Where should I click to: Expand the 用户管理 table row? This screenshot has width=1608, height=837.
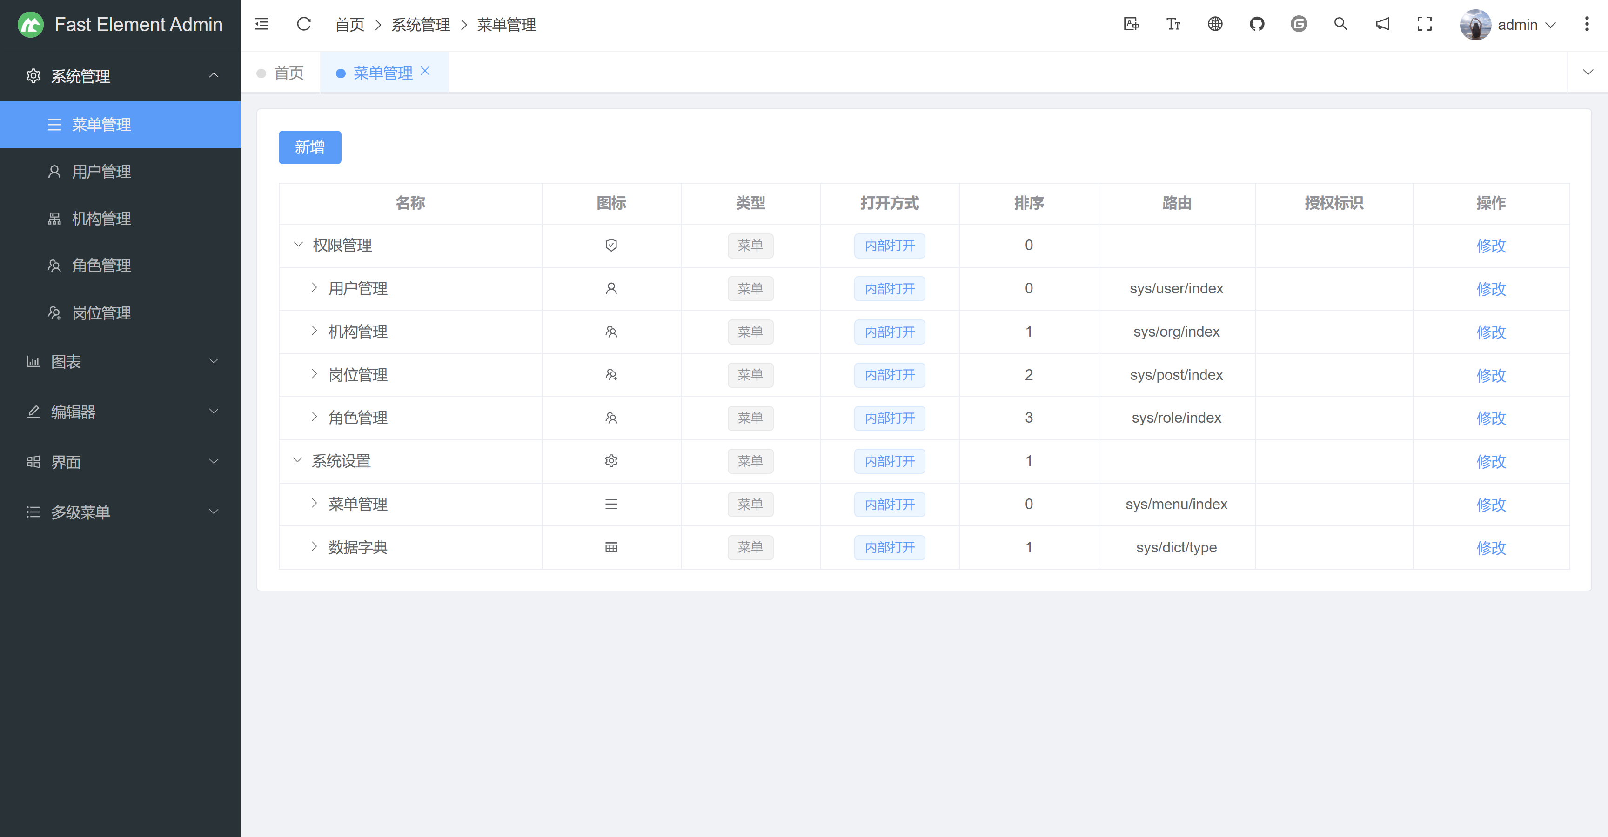click(x=314, y=287)
